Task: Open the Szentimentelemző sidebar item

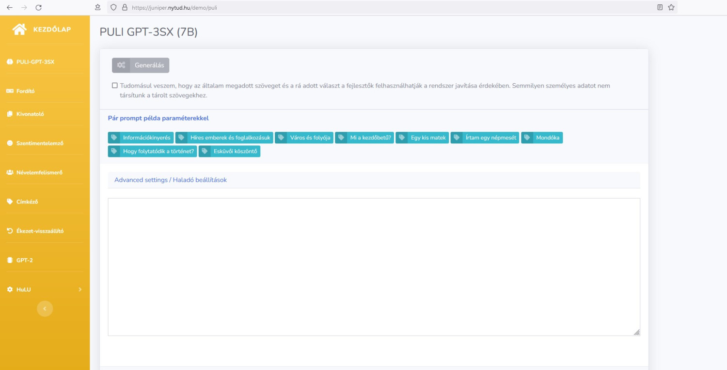Action: 40,143
